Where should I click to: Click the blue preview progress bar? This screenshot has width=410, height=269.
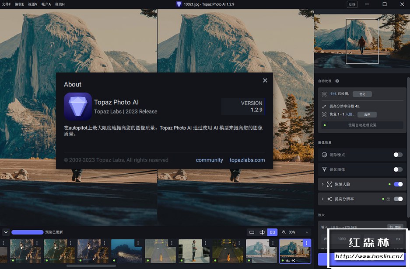pyautogui.click(x=28, y=232)
